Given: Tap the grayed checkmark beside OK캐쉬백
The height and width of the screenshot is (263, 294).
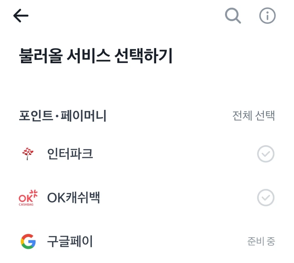Looking at the screenshot, I should pyautogui.click(x=266, y=198).
